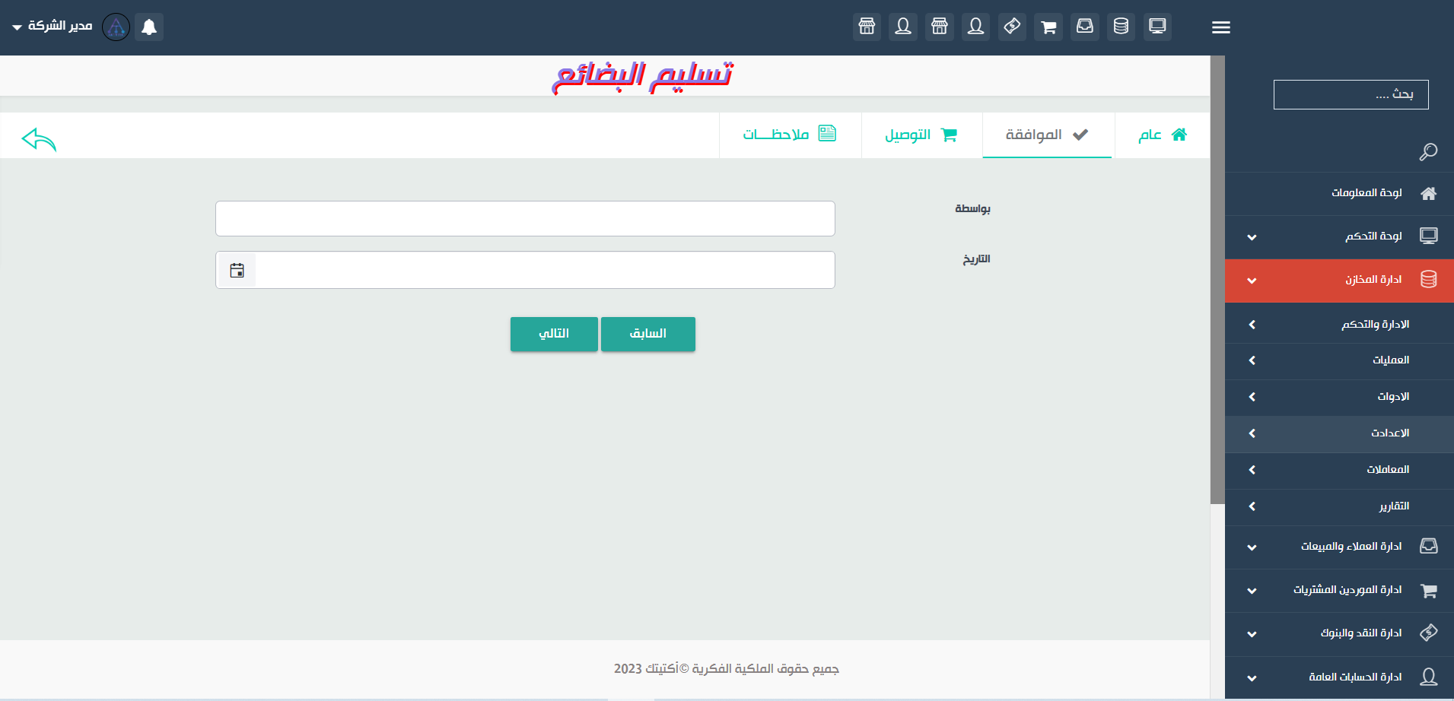Click home icon beside لوحة المعلومات
1454x701 pixels.
coord(1428,193)
